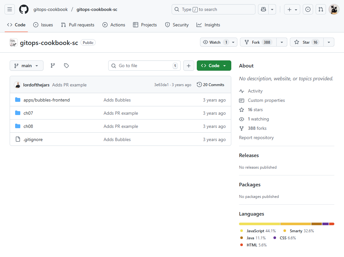Open the green Code clone dropdown

click(x=214, y=66)
